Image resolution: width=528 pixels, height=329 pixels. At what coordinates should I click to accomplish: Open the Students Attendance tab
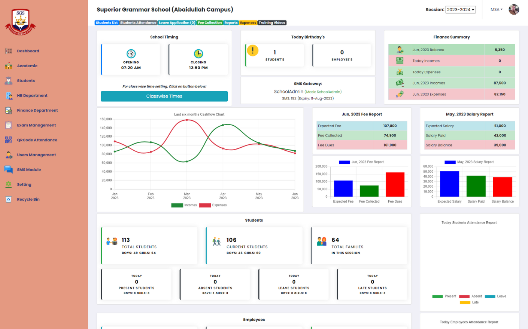click(138, 23)
